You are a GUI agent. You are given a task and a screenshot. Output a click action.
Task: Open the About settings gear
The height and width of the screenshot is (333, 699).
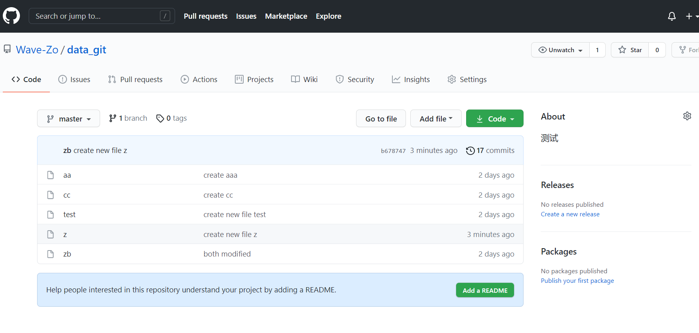pyautogui.click(x=687, y=116)
